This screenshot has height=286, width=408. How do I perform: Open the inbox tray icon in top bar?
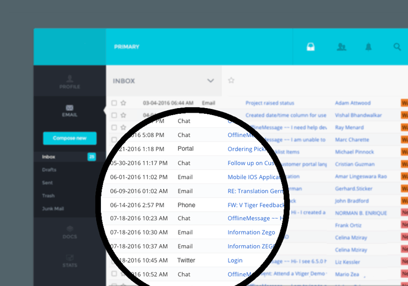pyautogui.click(x=310, y=47)
